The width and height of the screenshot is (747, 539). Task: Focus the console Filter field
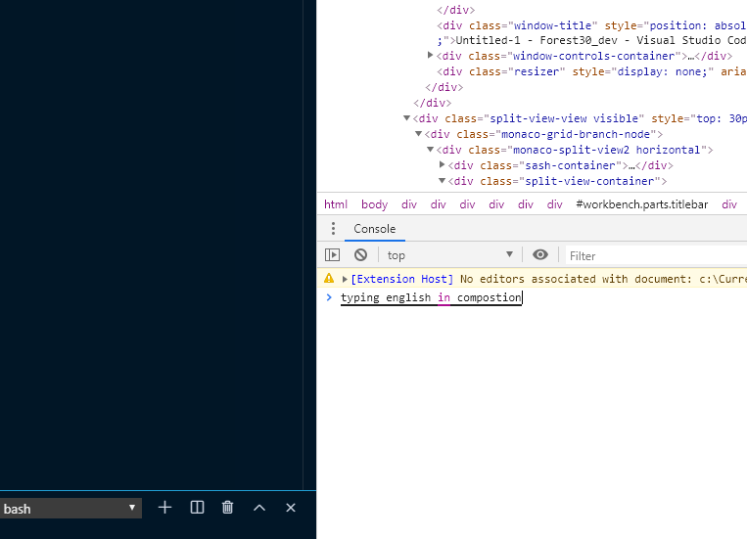(656, 255)
